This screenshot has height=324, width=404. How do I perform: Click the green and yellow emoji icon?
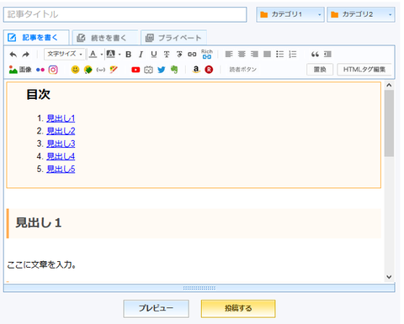(x=88, y=70)
